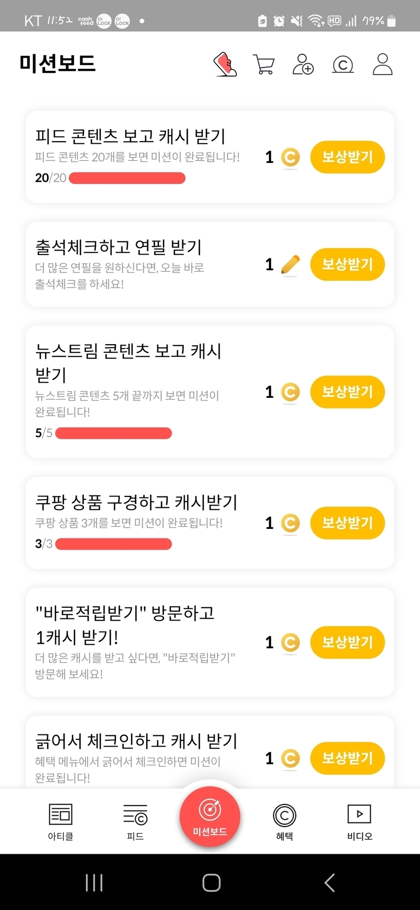This screenshot has width=420, height=910.
Task: Tap the invite friend icon
Action: [303, 64]
